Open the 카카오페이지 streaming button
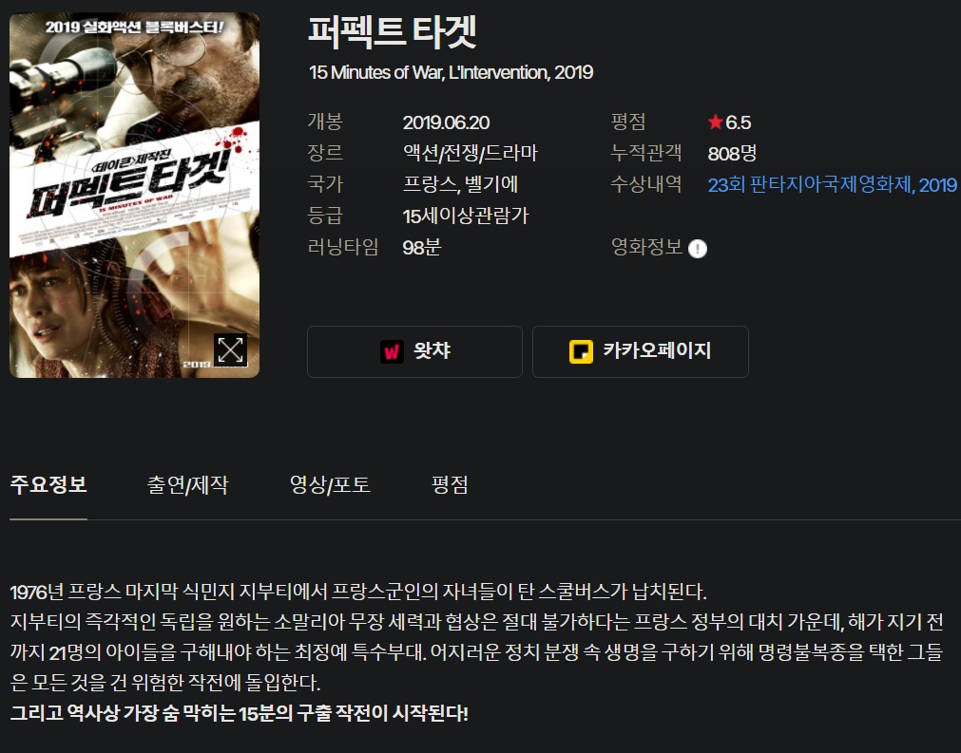The height and width of the screenshot is (753, 961). click(x=641, y=351)
